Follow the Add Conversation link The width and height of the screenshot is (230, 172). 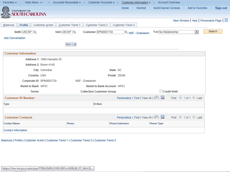14,38
